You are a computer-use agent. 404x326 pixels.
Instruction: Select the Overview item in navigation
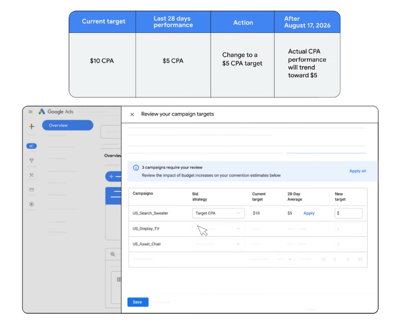click(x=67, y=125)
